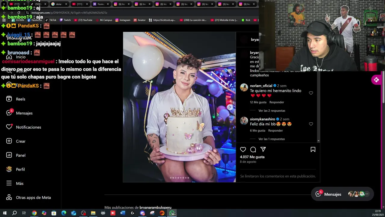This screenshot has width=385, height=217.
Task: Open the Facebook bookmark
Action: click(35, 20)
